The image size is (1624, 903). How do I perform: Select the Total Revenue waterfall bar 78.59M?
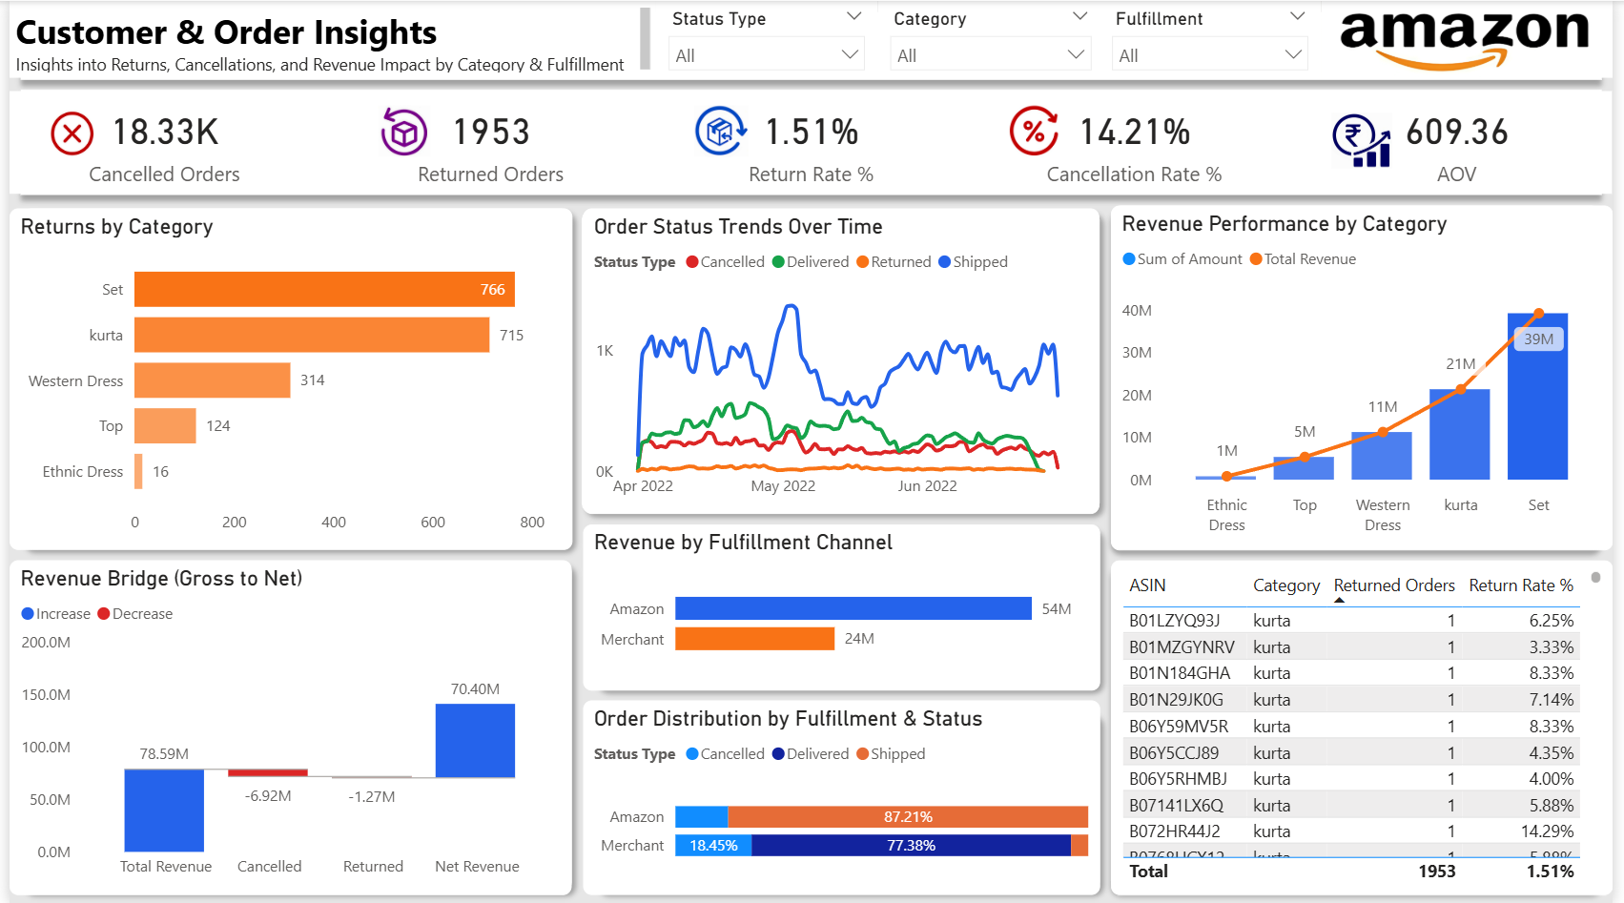click(x=164, y=811)
